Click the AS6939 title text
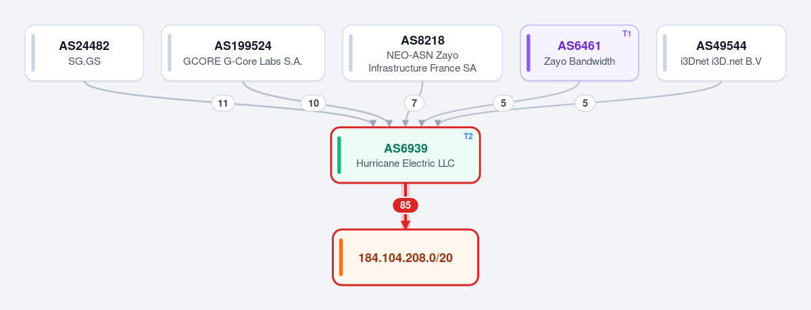Viewport: 811px width, 310px height. [405, 148]
